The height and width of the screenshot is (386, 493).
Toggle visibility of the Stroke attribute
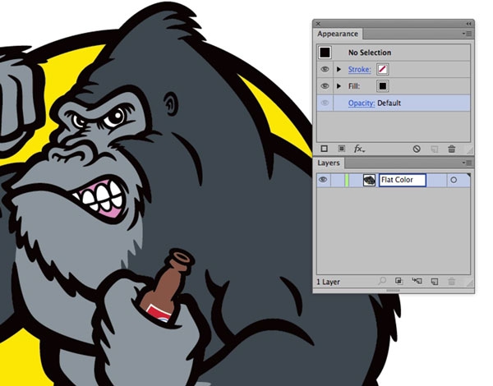pyautogui.click(x=325, y=70)
